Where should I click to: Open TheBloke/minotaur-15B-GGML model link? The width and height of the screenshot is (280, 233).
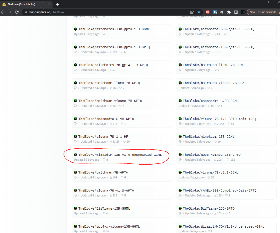pyautogui.click(x=209, y=137)
